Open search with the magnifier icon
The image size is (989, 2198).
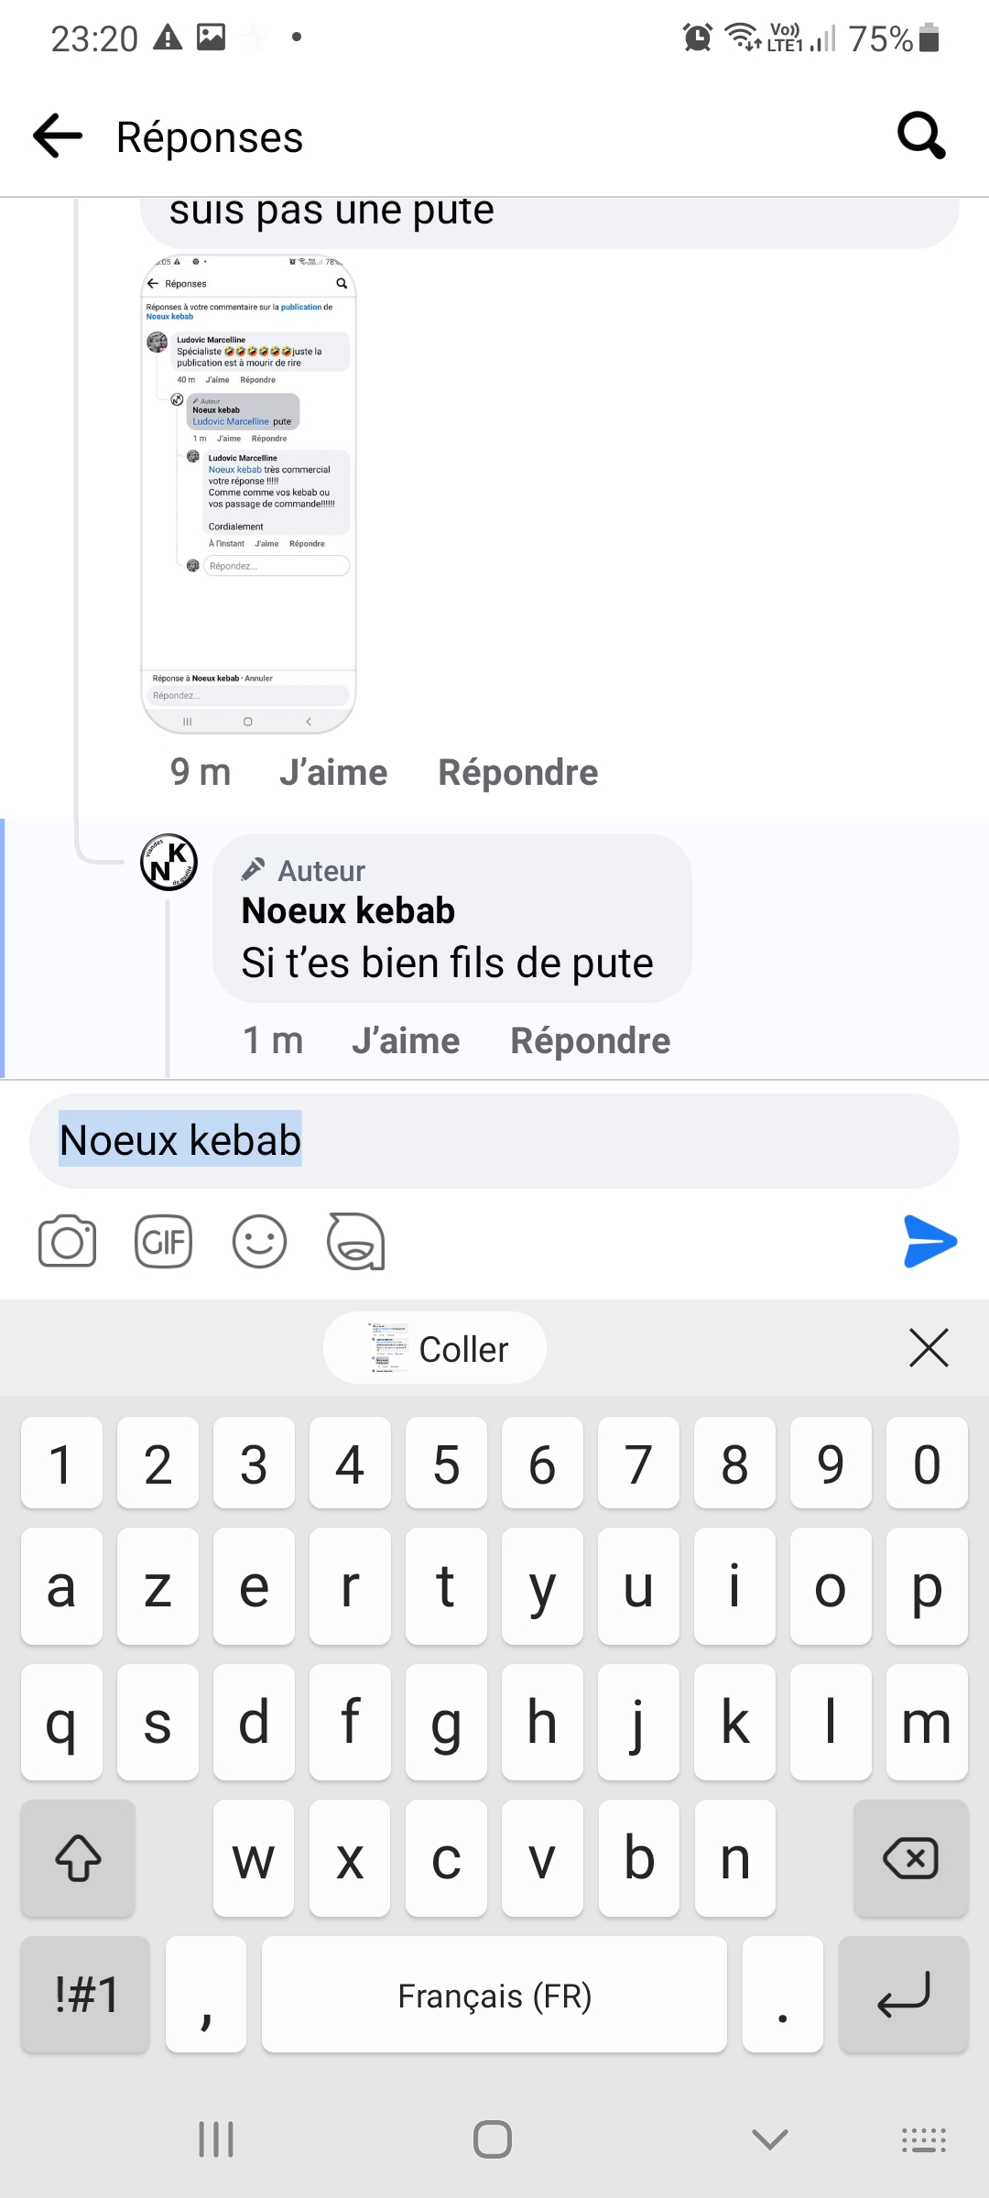coord(920,136)
